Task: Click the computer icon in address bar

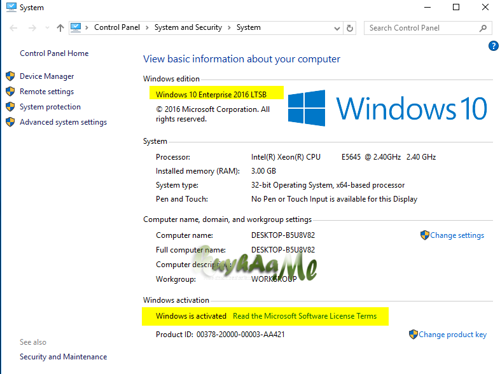Action: click(76, 28)
